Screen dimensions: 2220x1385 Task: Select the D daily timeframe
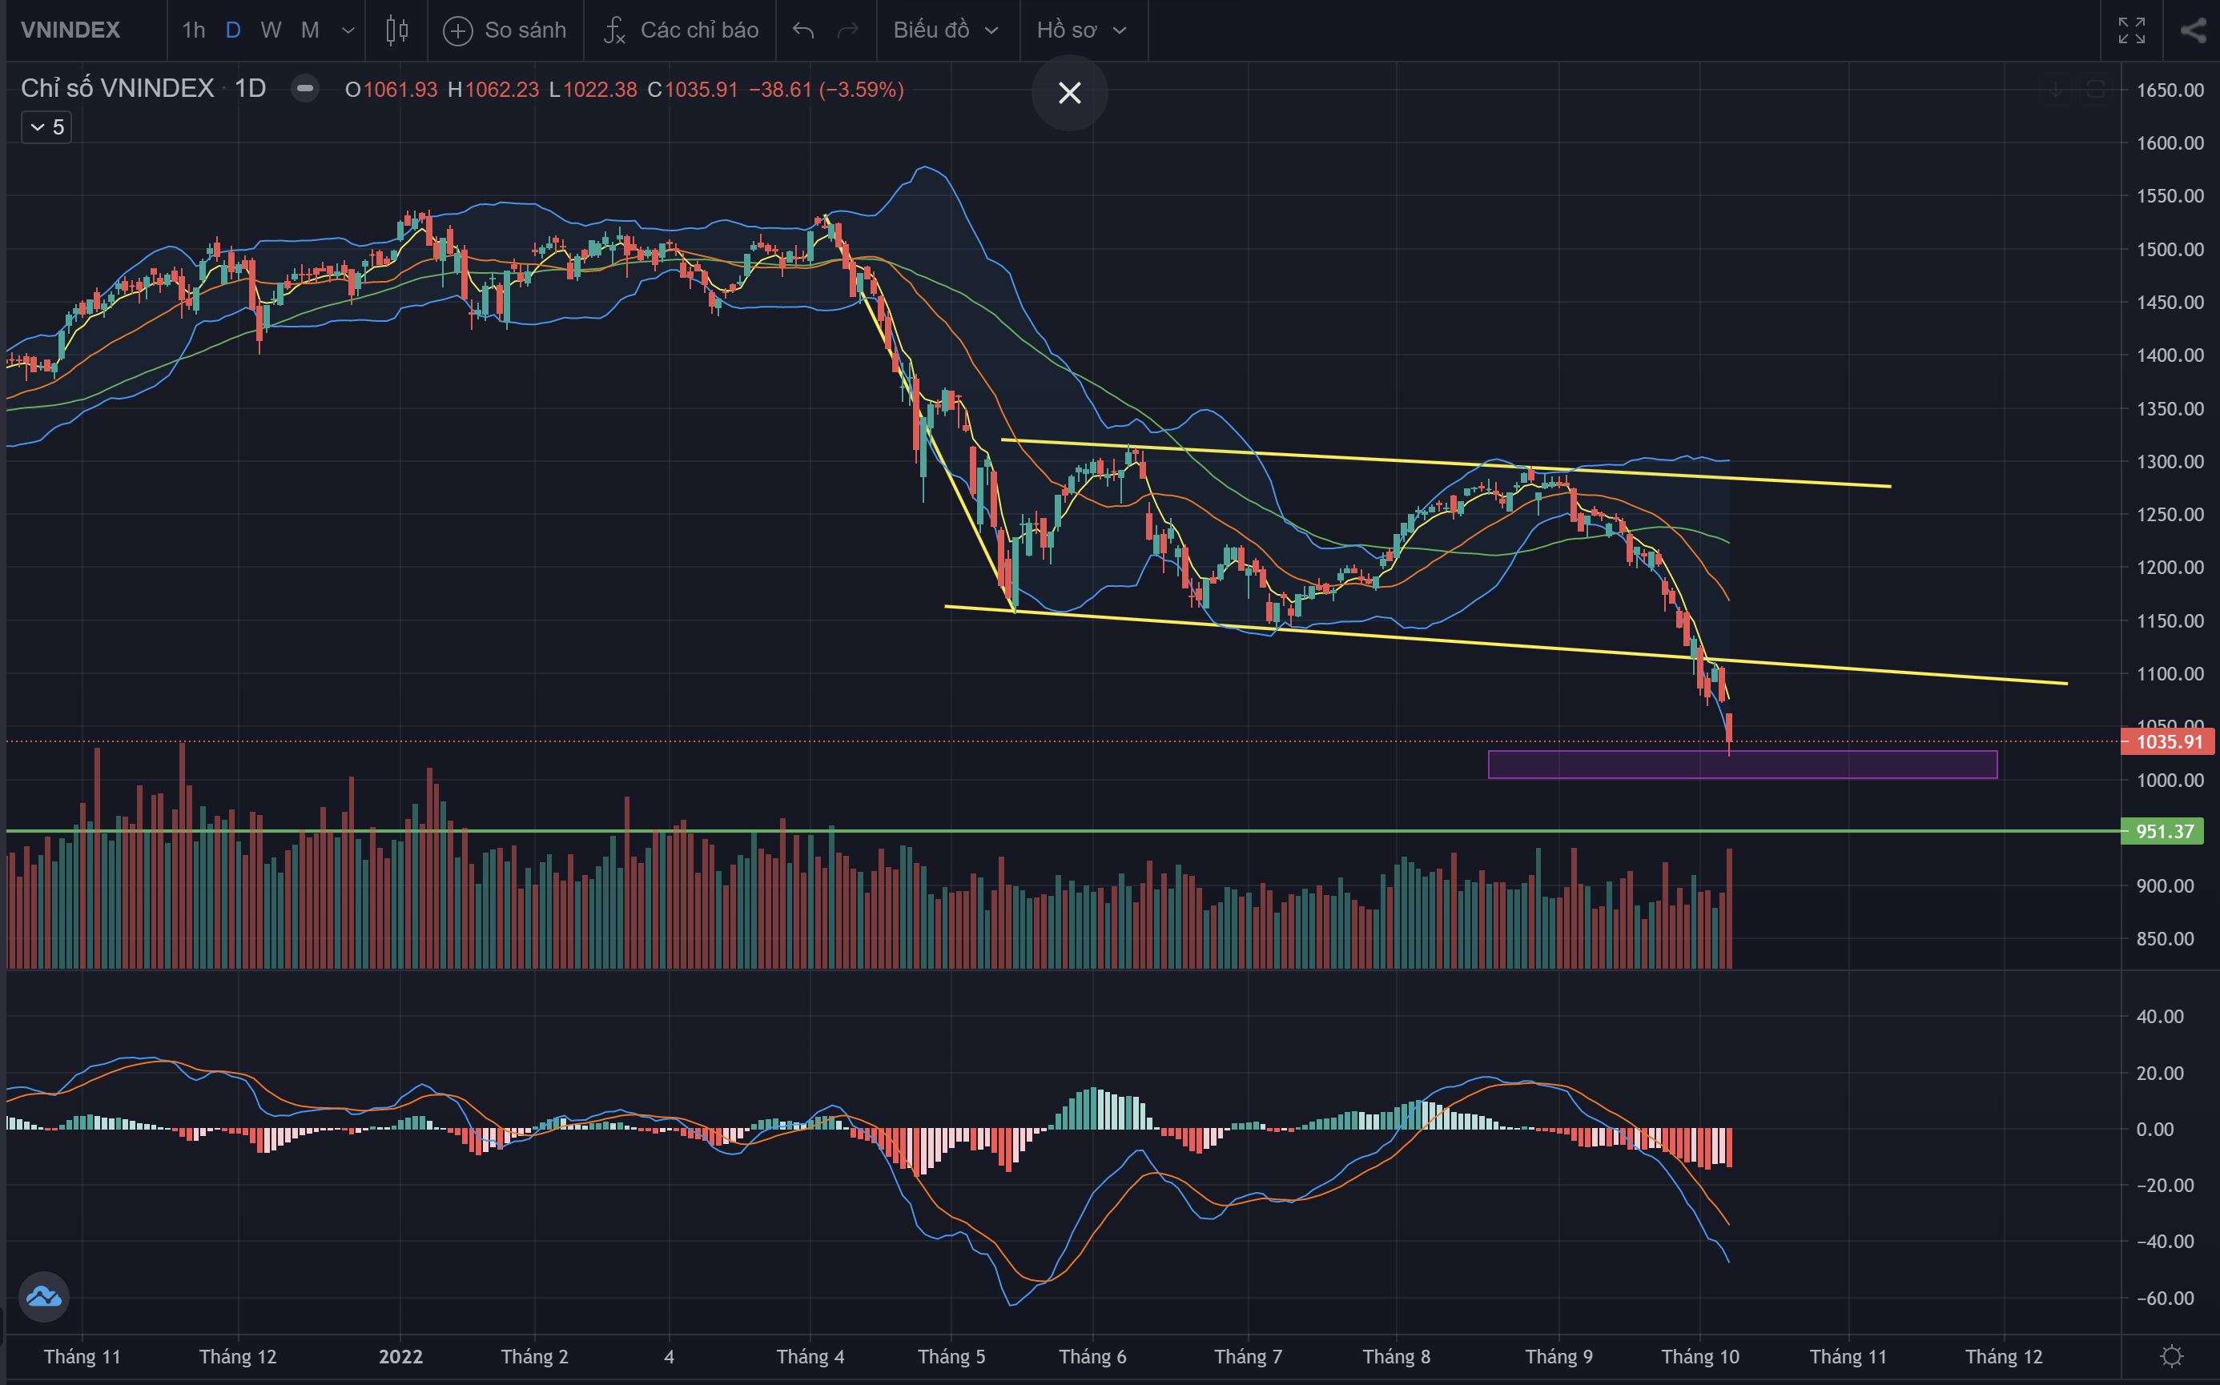[x=233, y=30]
